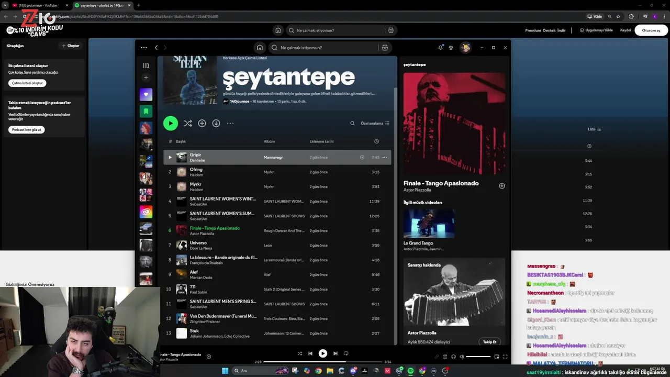Open the playlist three-dots more options

pos(230,123)
